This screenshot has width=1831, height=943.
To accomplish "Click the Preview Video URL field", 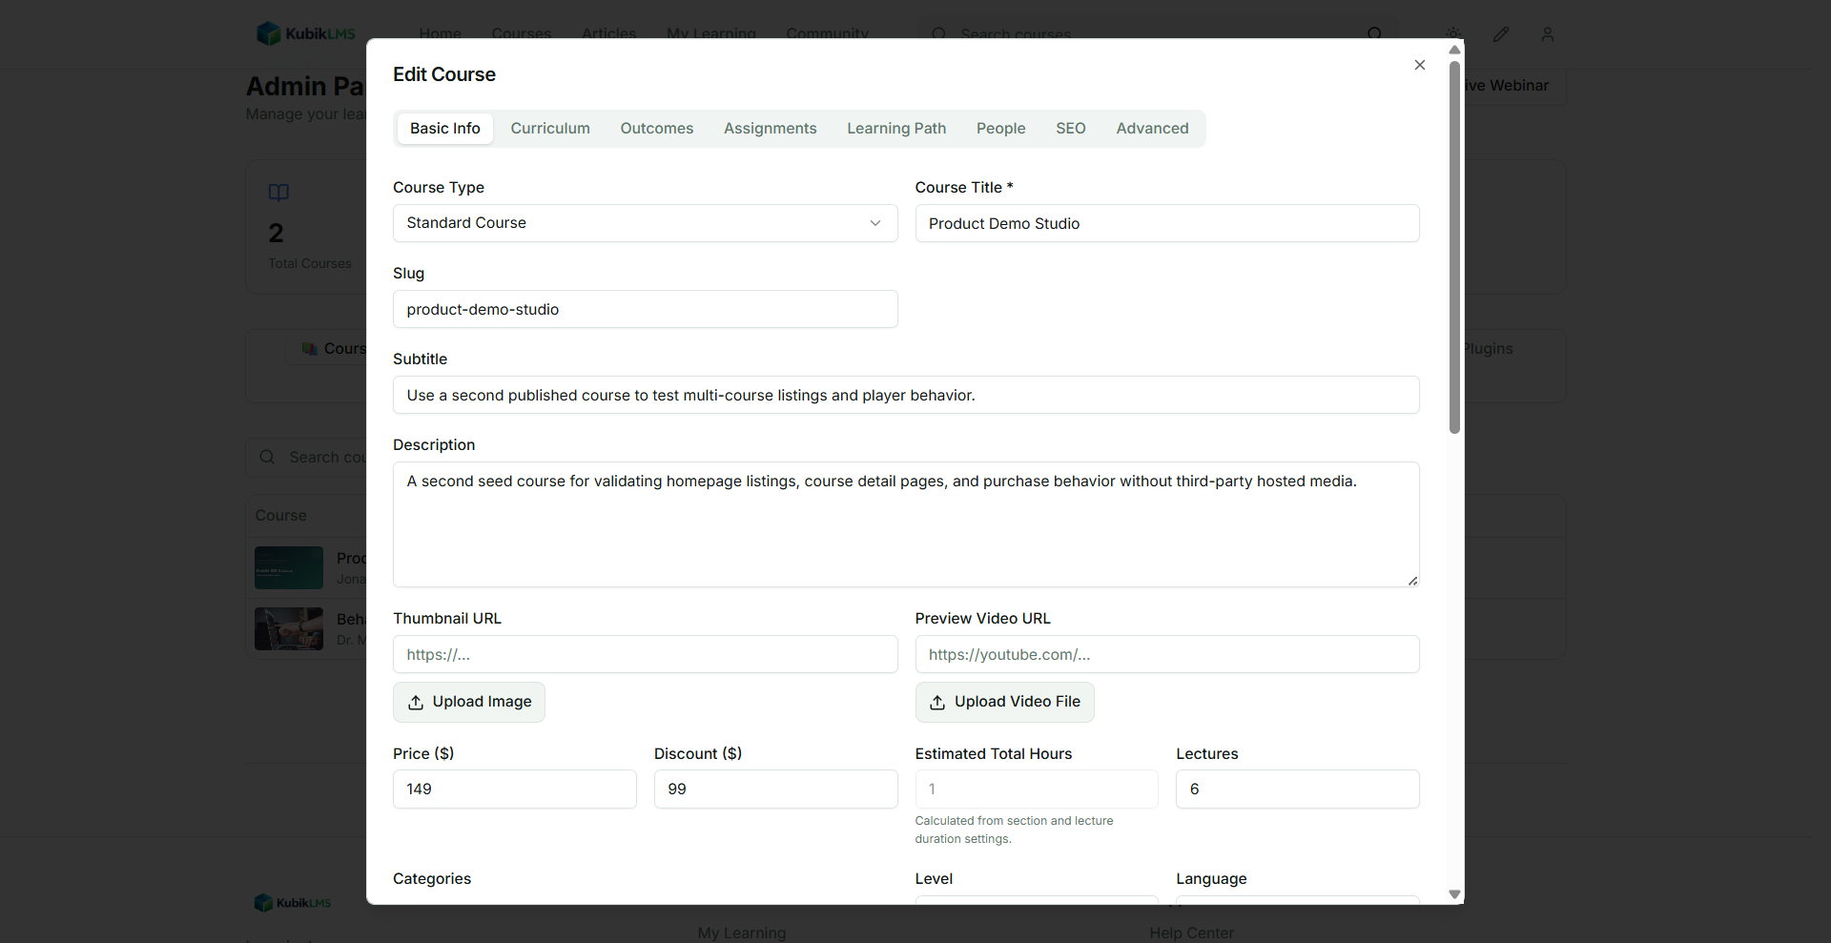I will [x=1167, y=654].
